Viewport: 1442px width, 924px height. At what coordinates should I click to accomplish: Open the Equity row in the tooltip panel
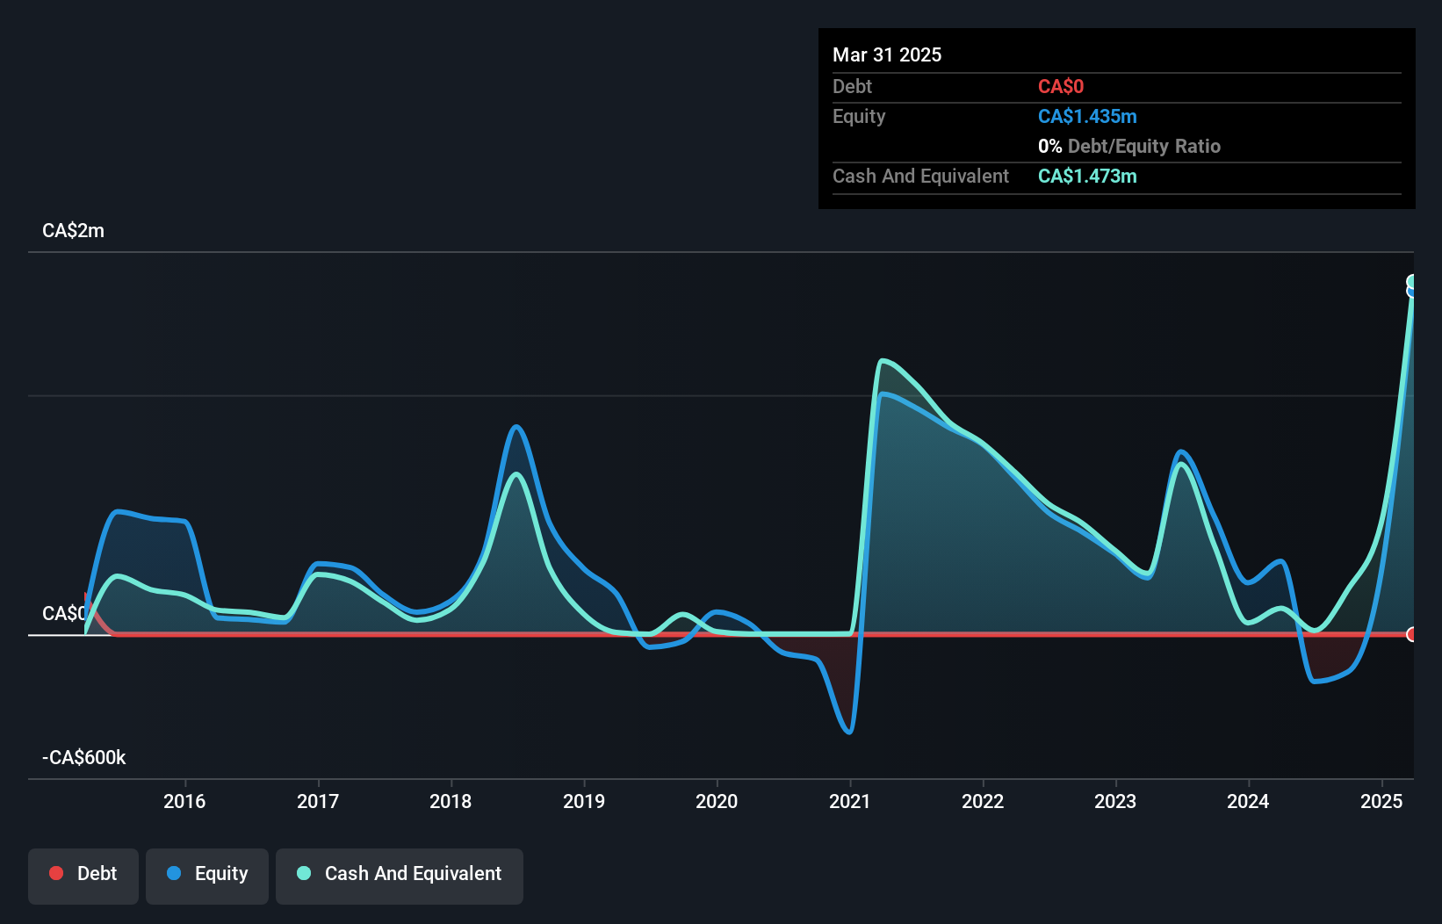point(858,116)
